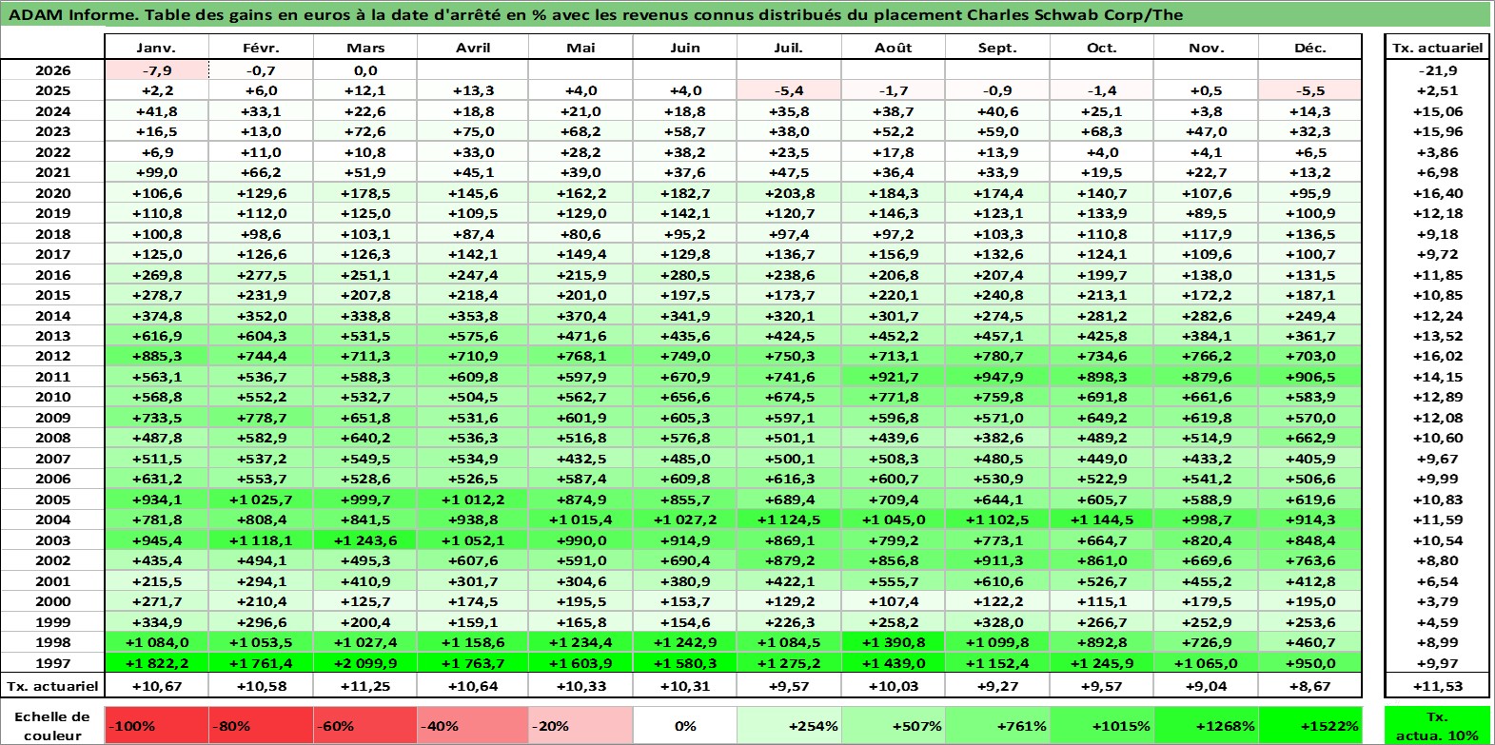
Task: Select the 2012 year row label
Action: click(52, 356)
